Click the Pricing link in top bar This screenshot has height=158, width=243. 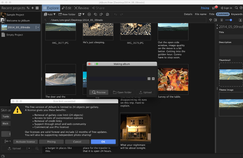click(205, 8)
